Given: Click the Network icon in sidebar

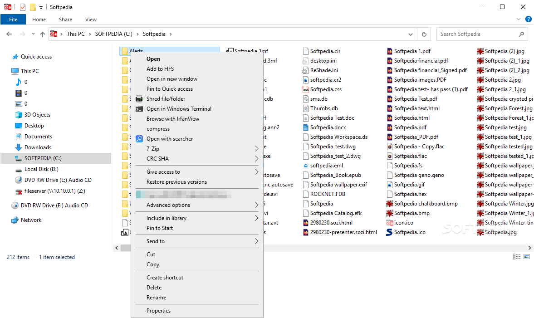Looking at the screenshot, I should (x=15, y=220).
